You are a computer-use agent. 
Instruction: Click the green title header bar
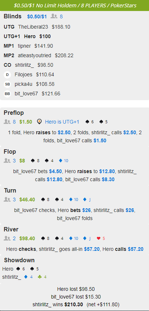(74, 6)
